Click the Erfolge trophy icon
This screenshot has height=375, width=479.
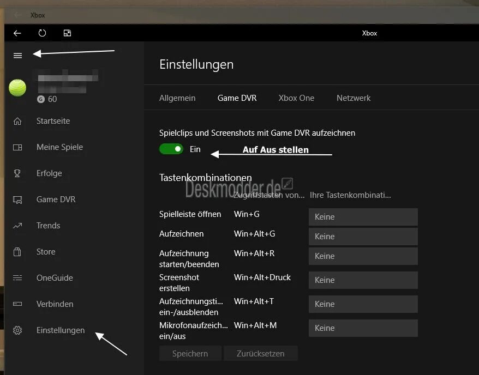pyautogui.click(x=17, y=173)
